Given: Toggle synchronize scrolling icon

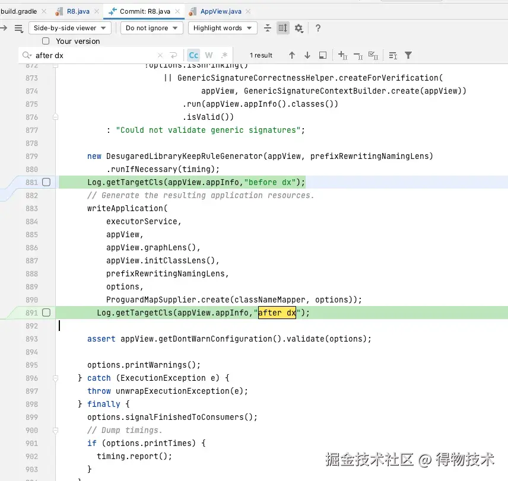Looking at the screenshot, I should 283,28.
